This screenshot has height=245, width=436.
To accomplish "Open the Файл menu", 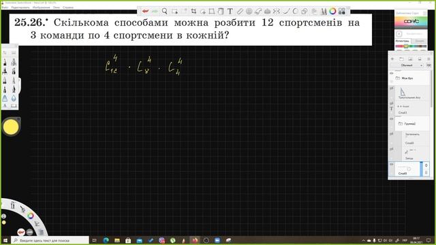I will [5, 7].
